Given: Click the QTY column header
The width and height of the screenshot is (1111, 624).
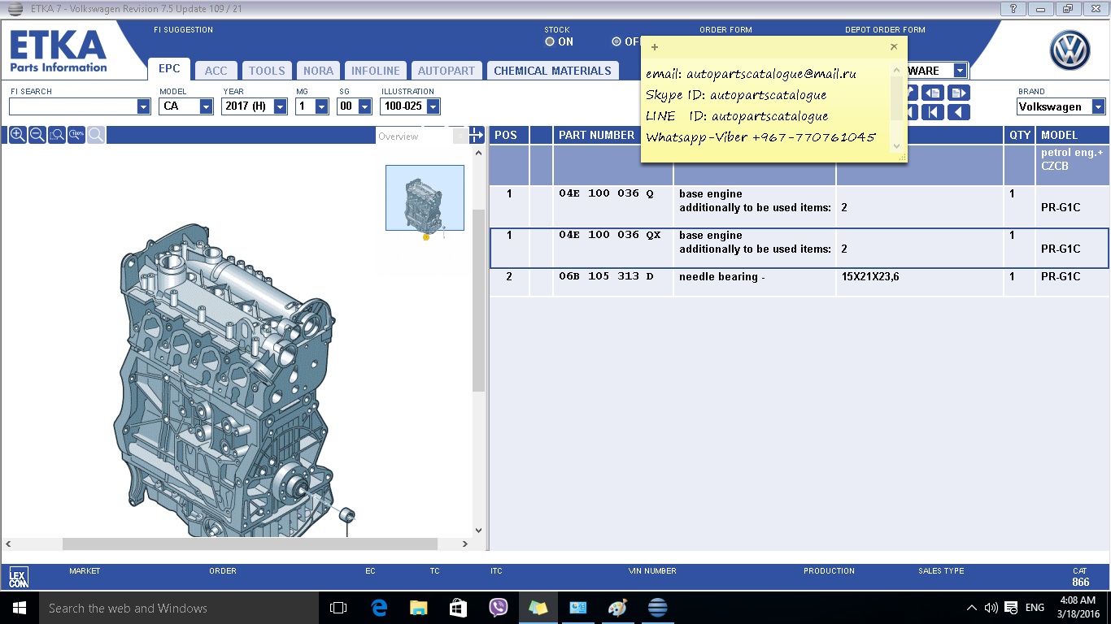Looking at the screenshot, I should pyautogui.click(x=1020, y=135).
